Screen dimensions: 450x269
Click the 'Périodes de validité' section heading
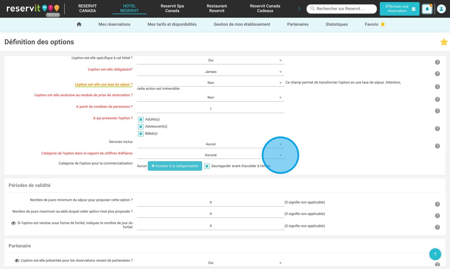[x=30, y=185]
